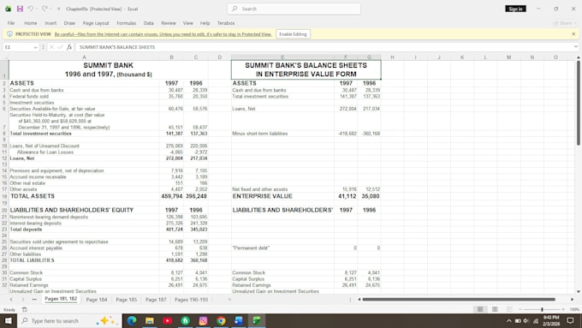Click the next sheet arrow

(x=22, y=300)
